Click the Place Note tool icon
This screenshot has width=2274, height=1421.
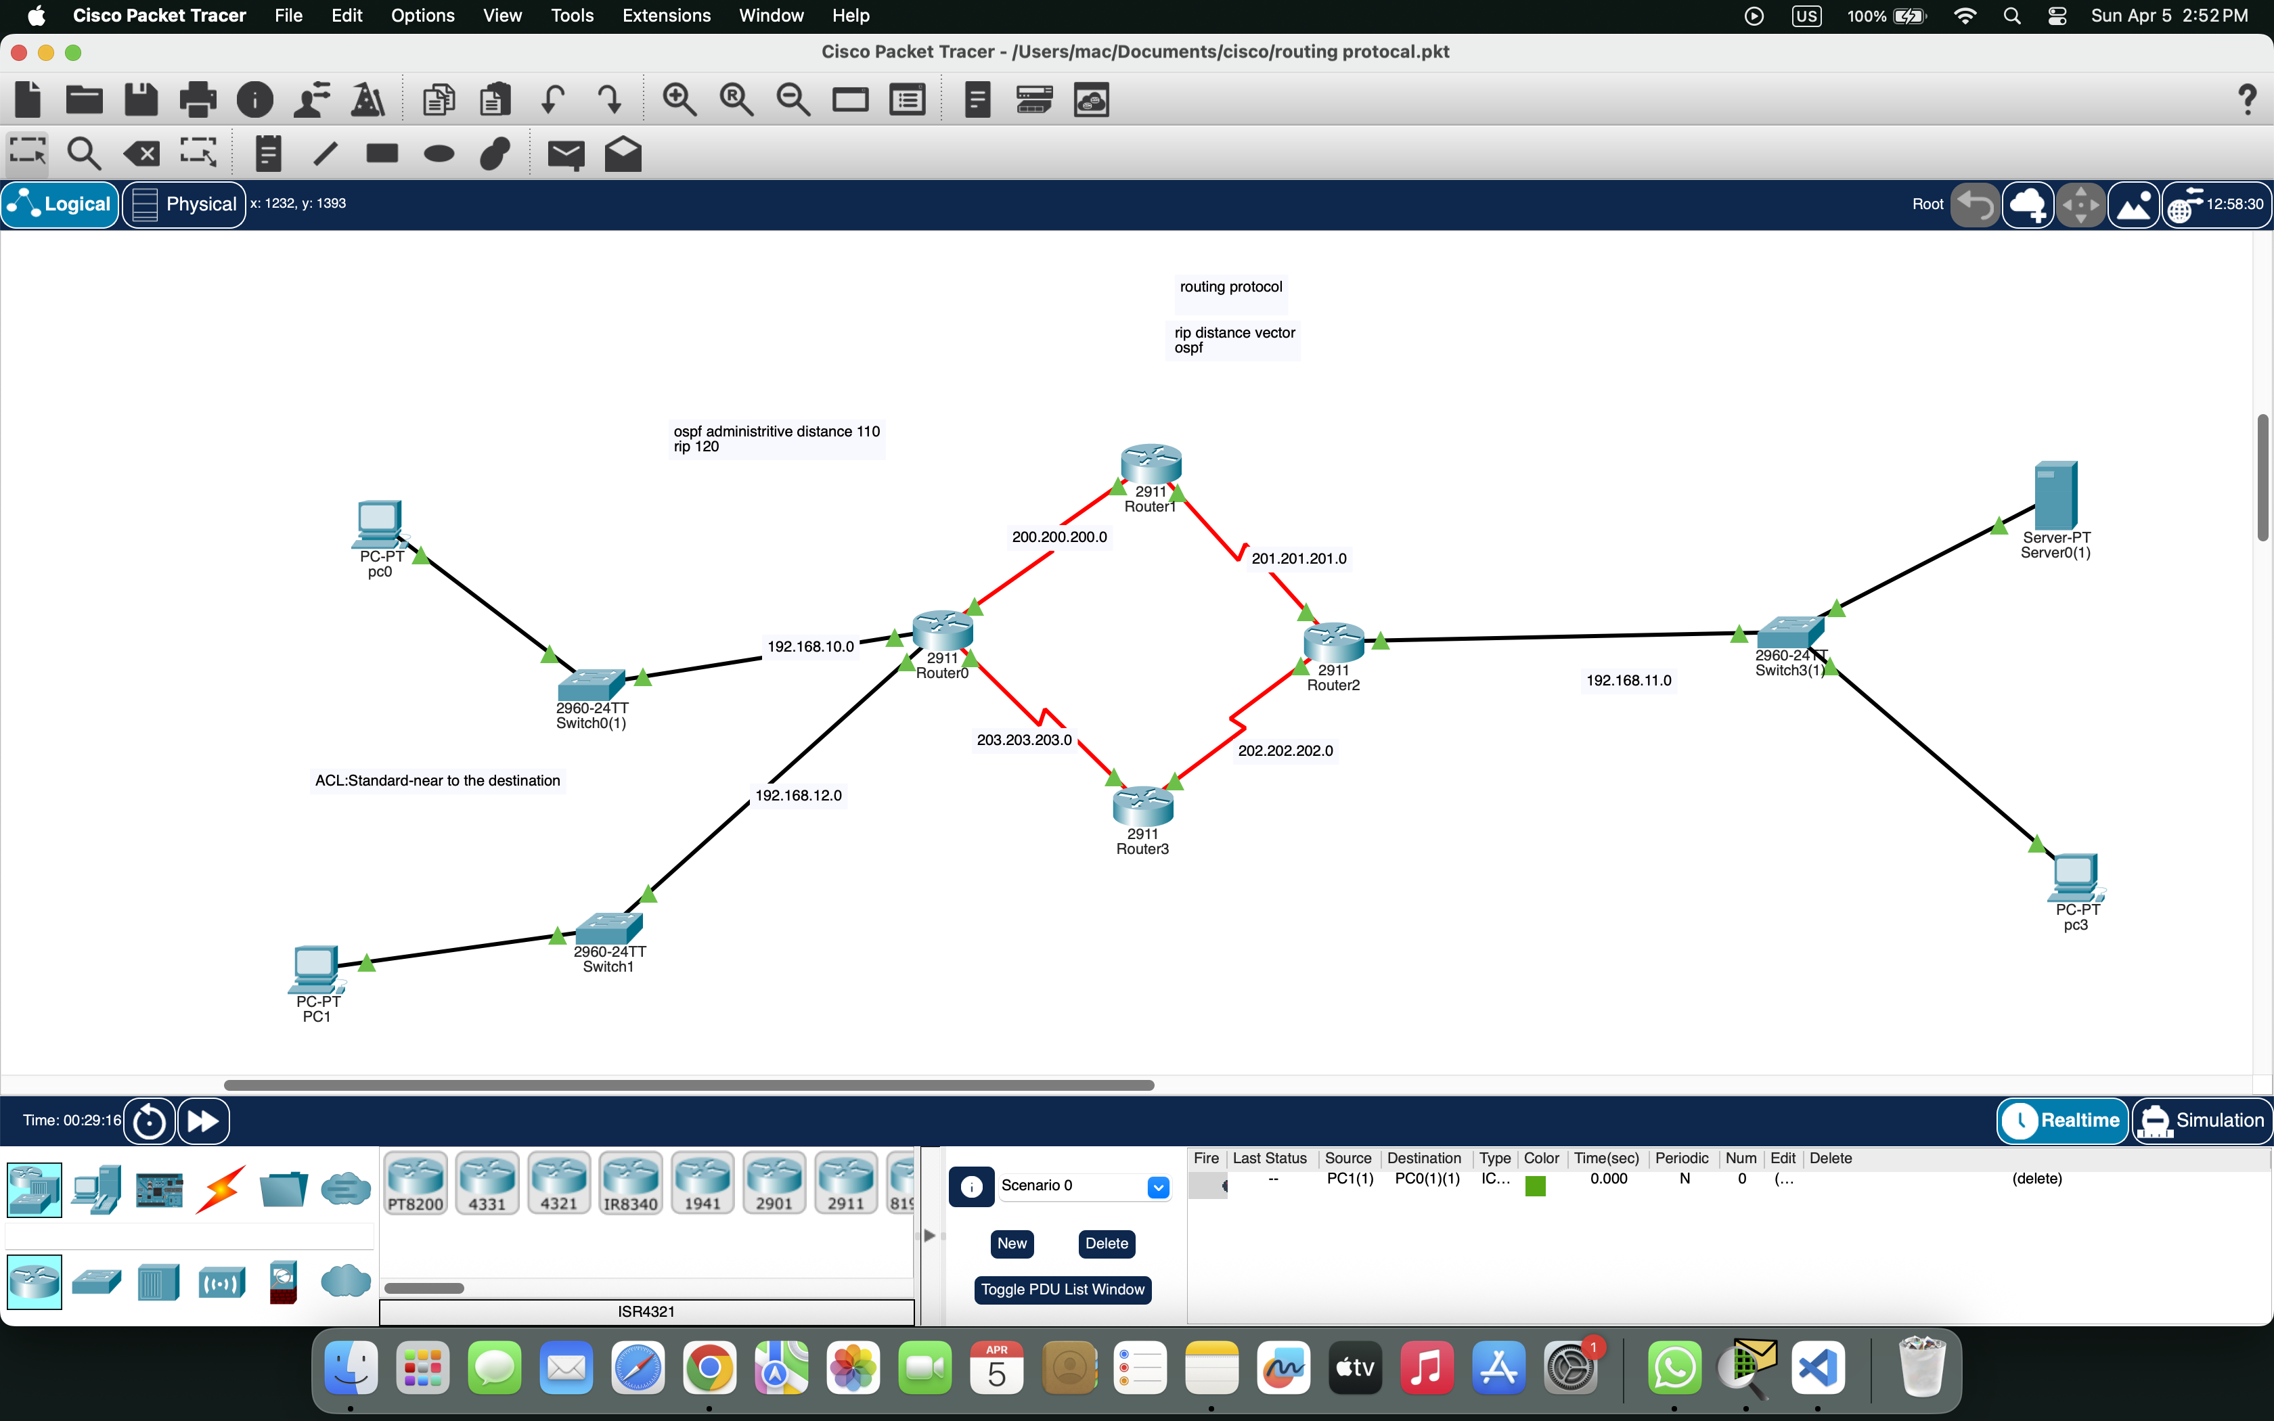click(x=268, y=153)
